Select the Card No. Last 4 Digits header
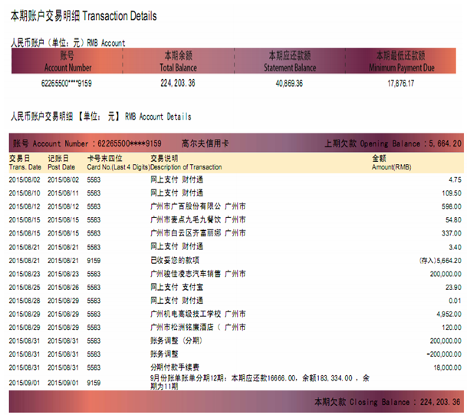 coord(115,163)
